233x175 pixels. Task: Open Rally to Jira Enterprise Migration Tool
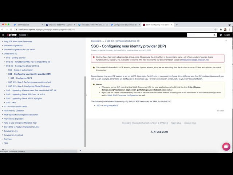point(20,123)
